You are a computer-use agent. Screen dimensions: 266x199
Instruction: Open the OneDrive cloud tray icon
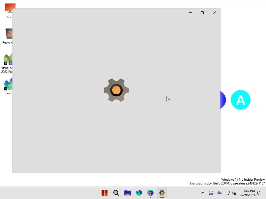click(x=220, y=193)
